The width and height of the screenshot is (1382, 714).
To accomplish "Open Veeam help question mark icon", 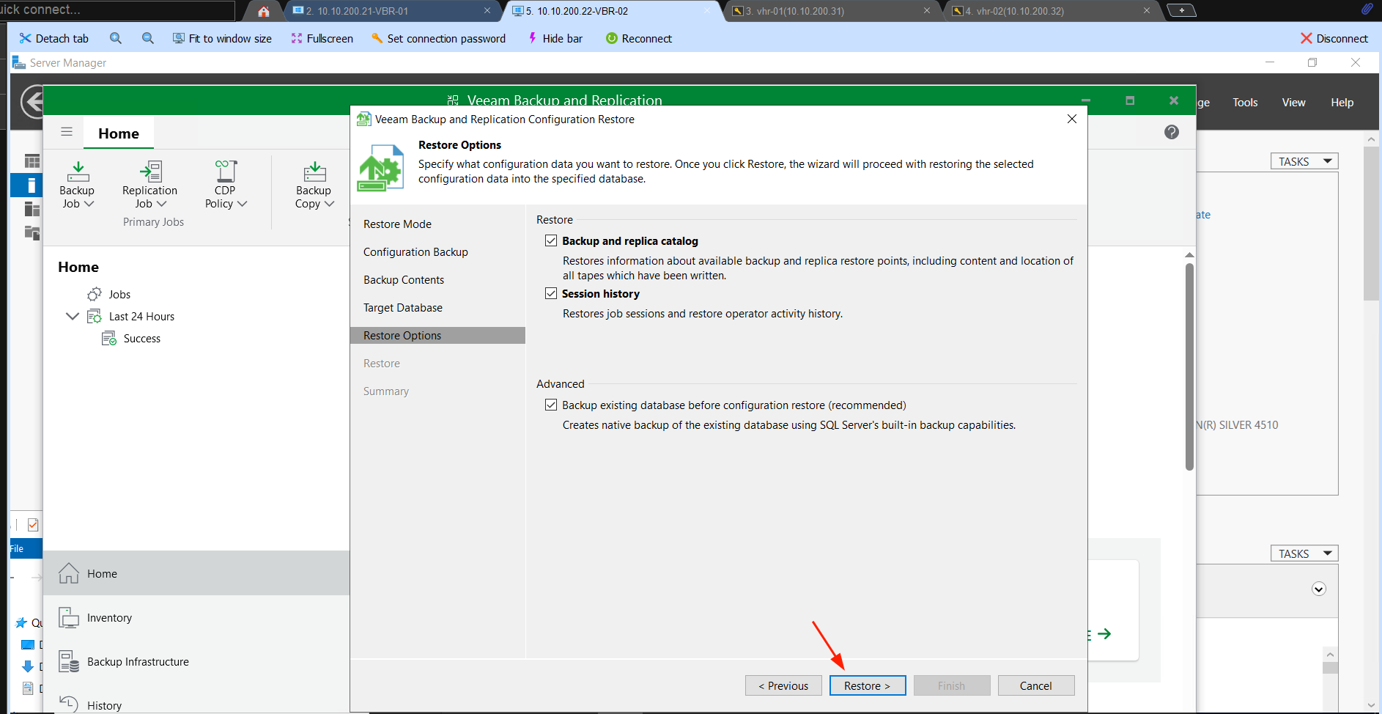I will click(x=1172, y=132).
